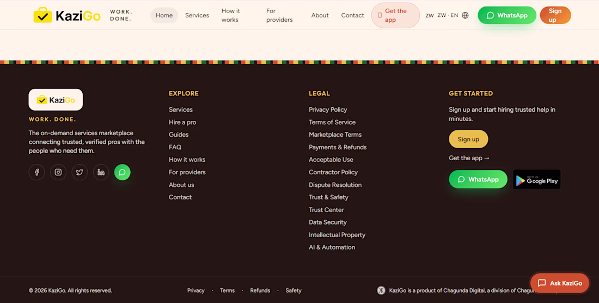Open the Privacy Policy link
The width and height of the screenshot is (599, 303).
tap(328, 110)
